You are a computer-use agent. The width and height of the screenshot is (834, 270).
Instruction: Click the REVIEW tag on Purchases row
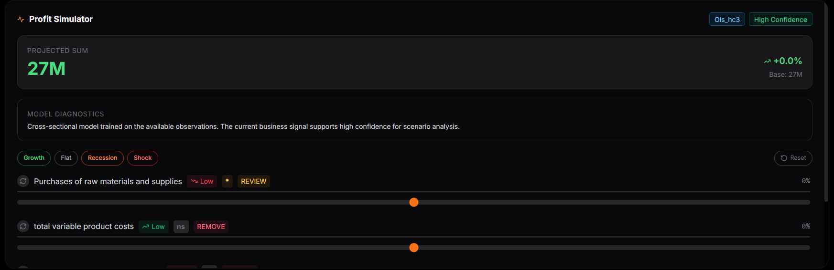[x=253, y=181]
